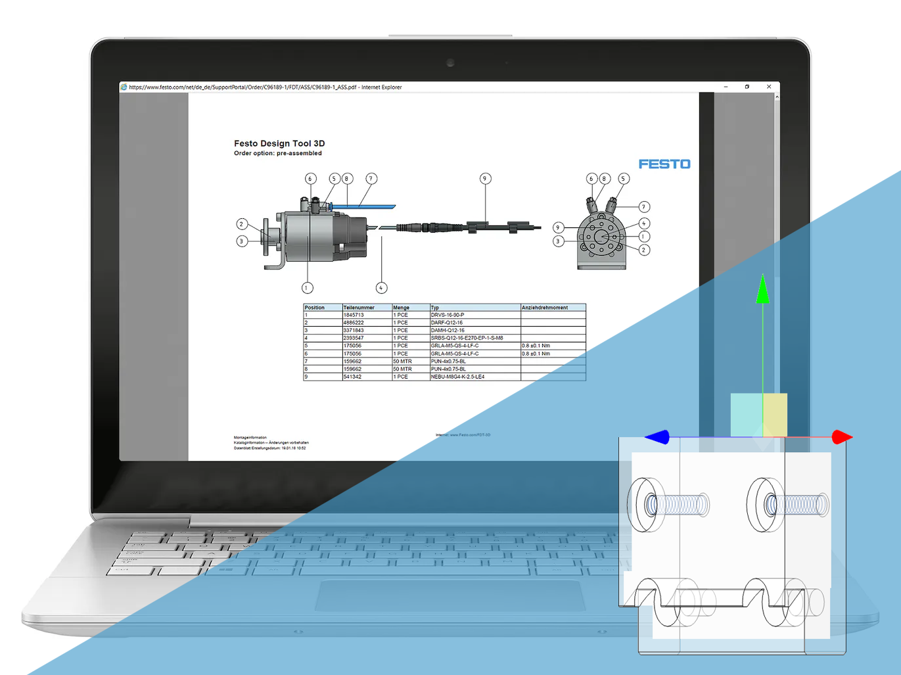Select the blue axis arrow pointing left
This screenshot has height=675, width=901.
(657, 436)
